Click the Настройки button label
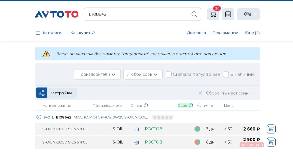The width and height of the screenshot is (293, 160). [60, 93]
